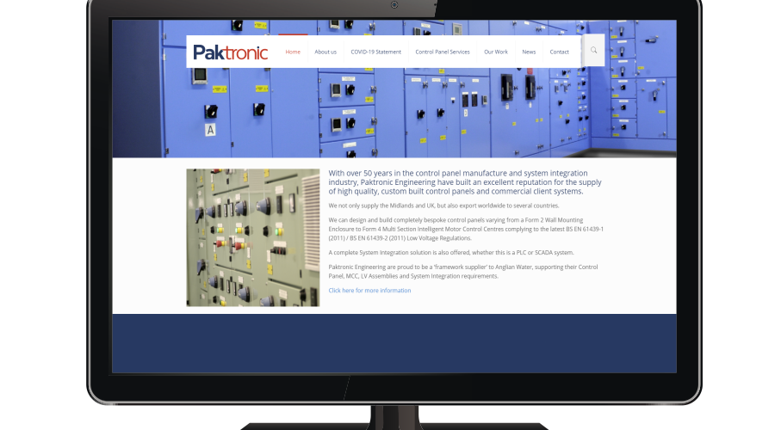The image size is (775, 430).
Task: Open the News page
Action: pyautogui.click(x=529, y=52)
